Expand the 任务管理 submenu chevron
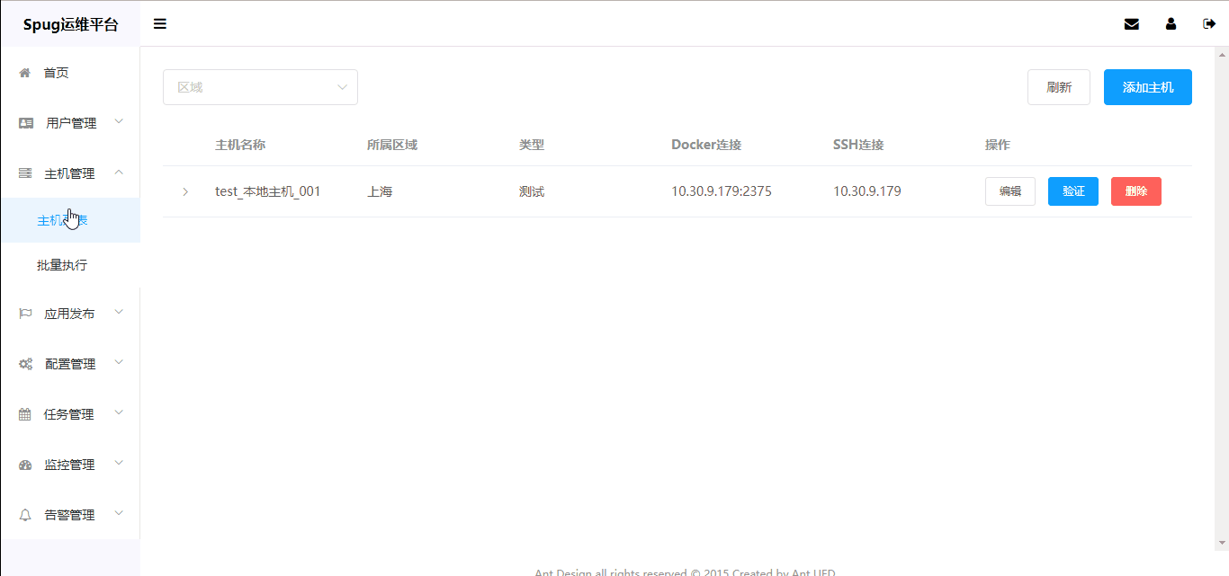Image resolution: width=1229 pixels, height=576 pixels. coord(119,413)
